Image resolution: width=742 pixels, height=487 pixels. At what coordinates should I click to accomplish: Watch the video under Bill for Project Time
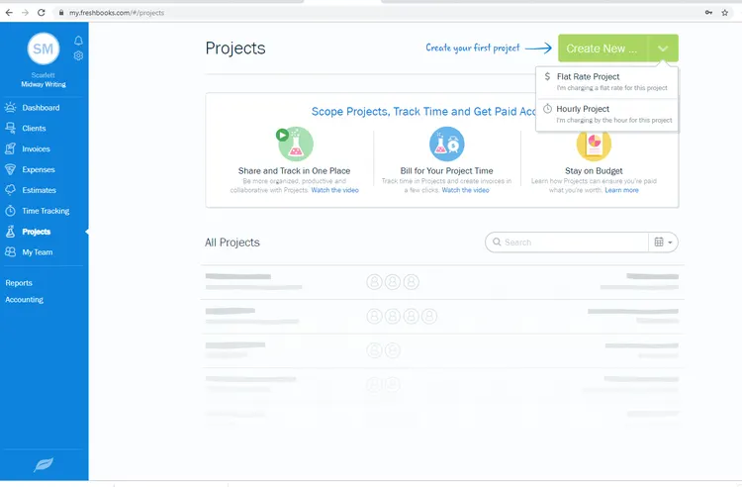click(x=466, y=190)
